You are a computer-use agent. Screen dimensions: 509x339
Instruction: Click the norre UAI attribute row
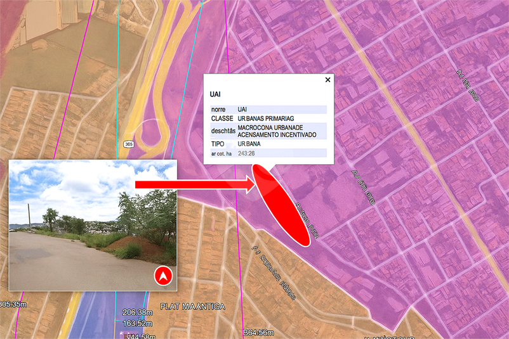pyautogui.click(x=268, y=110)
